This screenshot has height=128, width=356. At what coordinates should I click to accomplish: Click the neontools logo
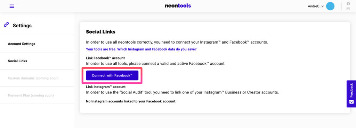[178, 6]
